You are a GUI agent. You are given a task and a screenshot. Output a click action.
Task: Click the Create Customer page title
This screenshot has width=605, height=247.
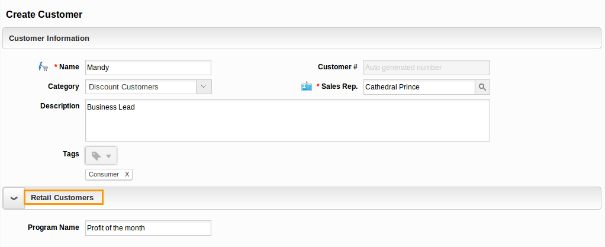44,15
